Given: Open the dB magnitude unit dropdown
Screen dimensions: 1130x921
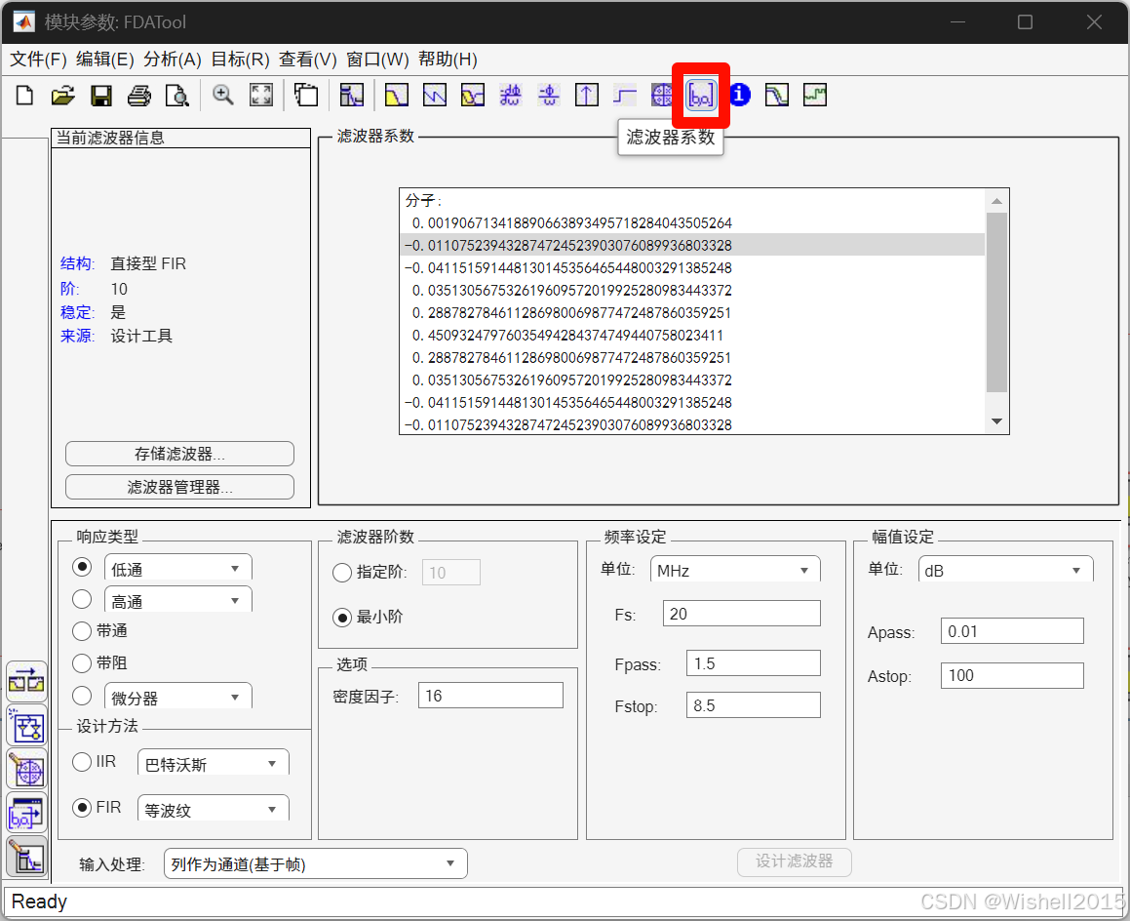Looking at the screenshot, I should tap(1005, 570).
